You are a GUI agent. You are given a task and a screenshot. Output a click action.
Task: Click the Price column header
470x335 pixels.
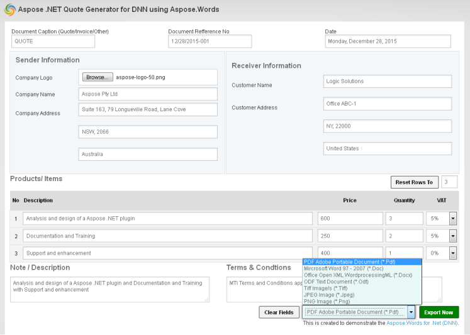tap(349, 200)
